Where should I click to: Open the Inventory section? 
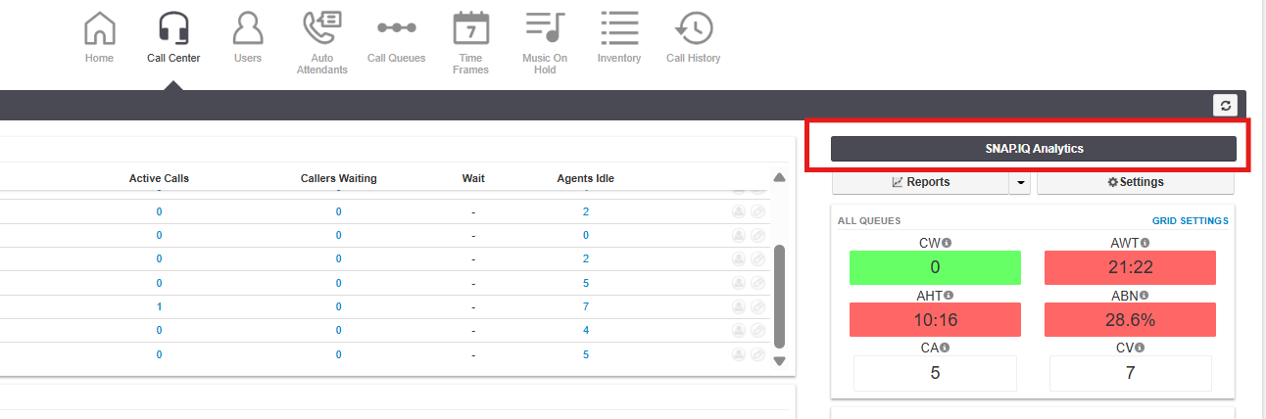click(x=619, y=38)
